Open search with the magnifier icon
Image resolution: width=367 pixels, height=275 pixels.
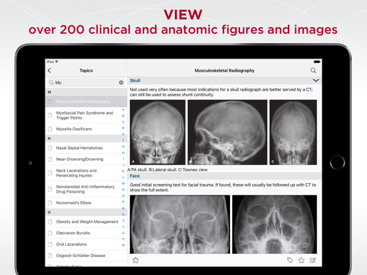click(x=313, y=70)
